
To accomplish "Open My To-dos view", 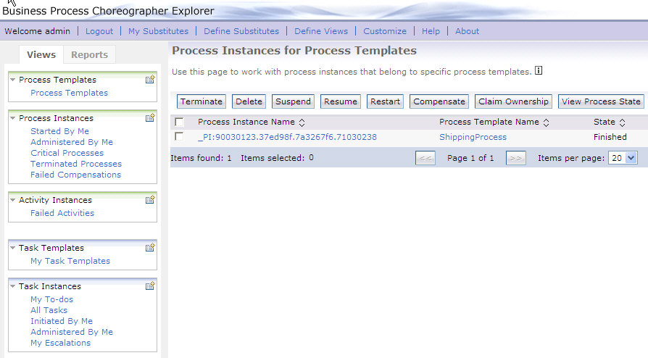I will [x=51, y=299].
